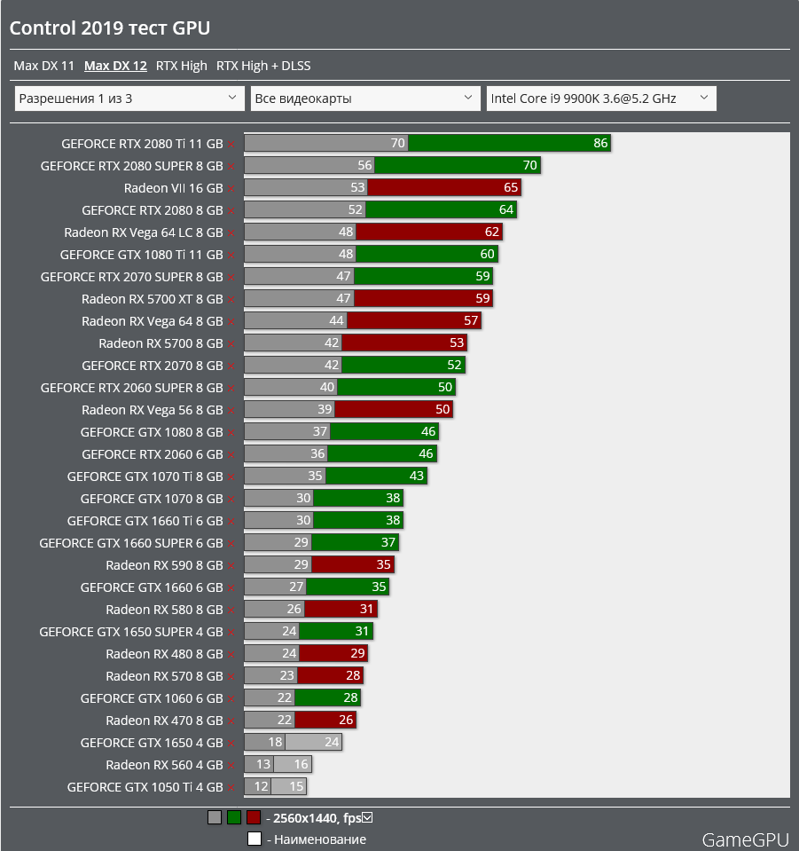Image resolution: width=799 pixels, height=851 pixels.
Task: Click red x beside GEFORCE GTX 1660 Ti 6 GB
Action: (x=231, y=522)
